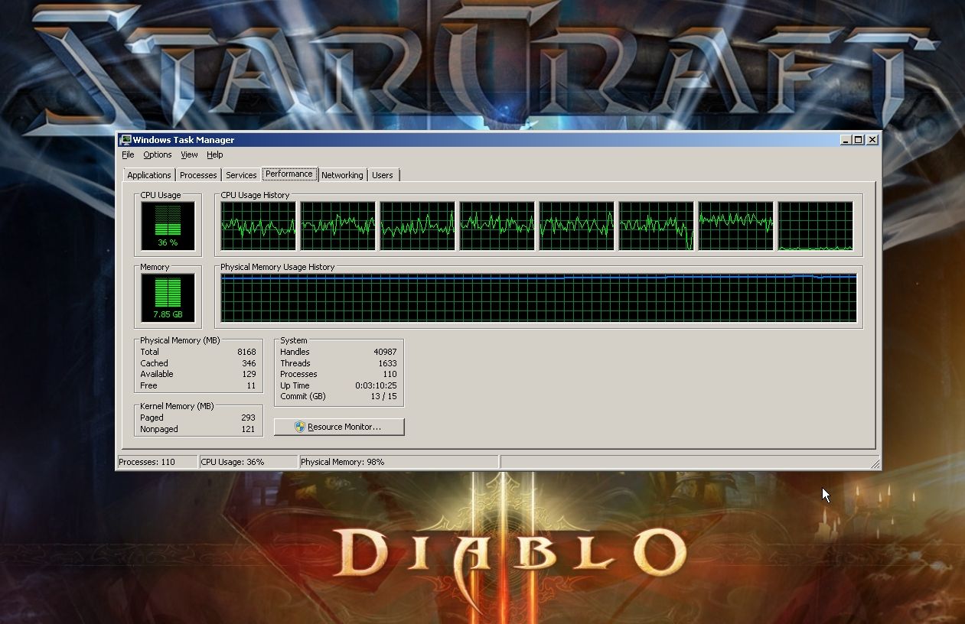
Task: Open the View menu
Action: pyautogui.click(x=189, y=154)
